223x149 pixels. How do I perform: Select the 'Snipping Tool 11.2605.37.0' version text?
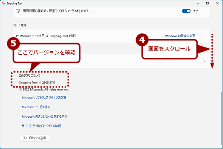[x=37, y=83]
